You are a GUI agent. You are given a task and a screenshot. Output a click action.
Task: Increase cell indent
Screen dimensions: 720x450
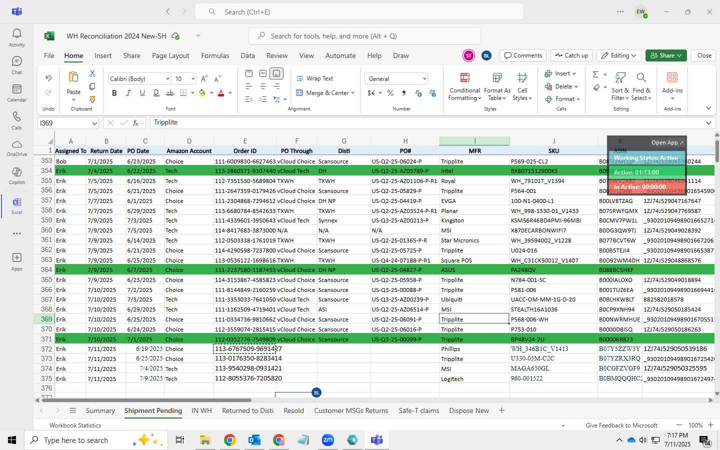click(x=263, y=99)
